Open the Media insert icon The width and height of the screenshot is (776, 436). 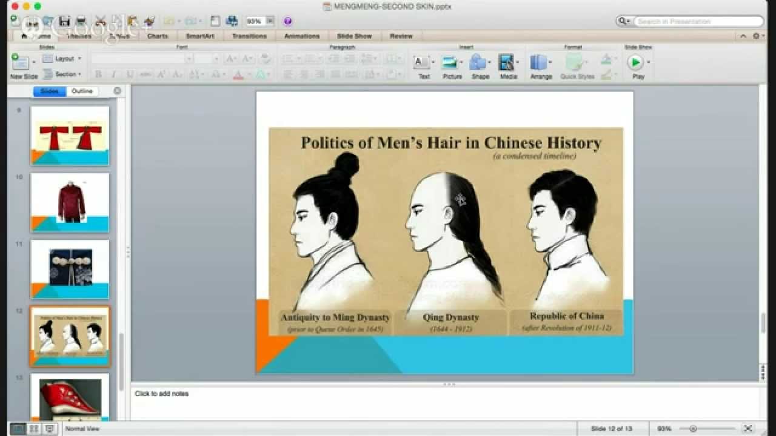click(x=507, y=62)
